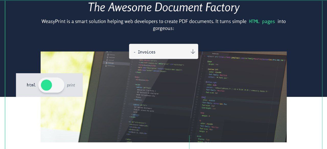Select the 'print' label beside the switch

coord(71,85)
